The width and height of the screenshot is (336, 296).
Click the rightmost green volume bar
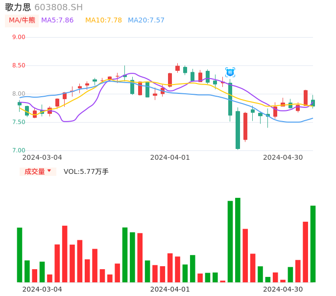[312, 244]
